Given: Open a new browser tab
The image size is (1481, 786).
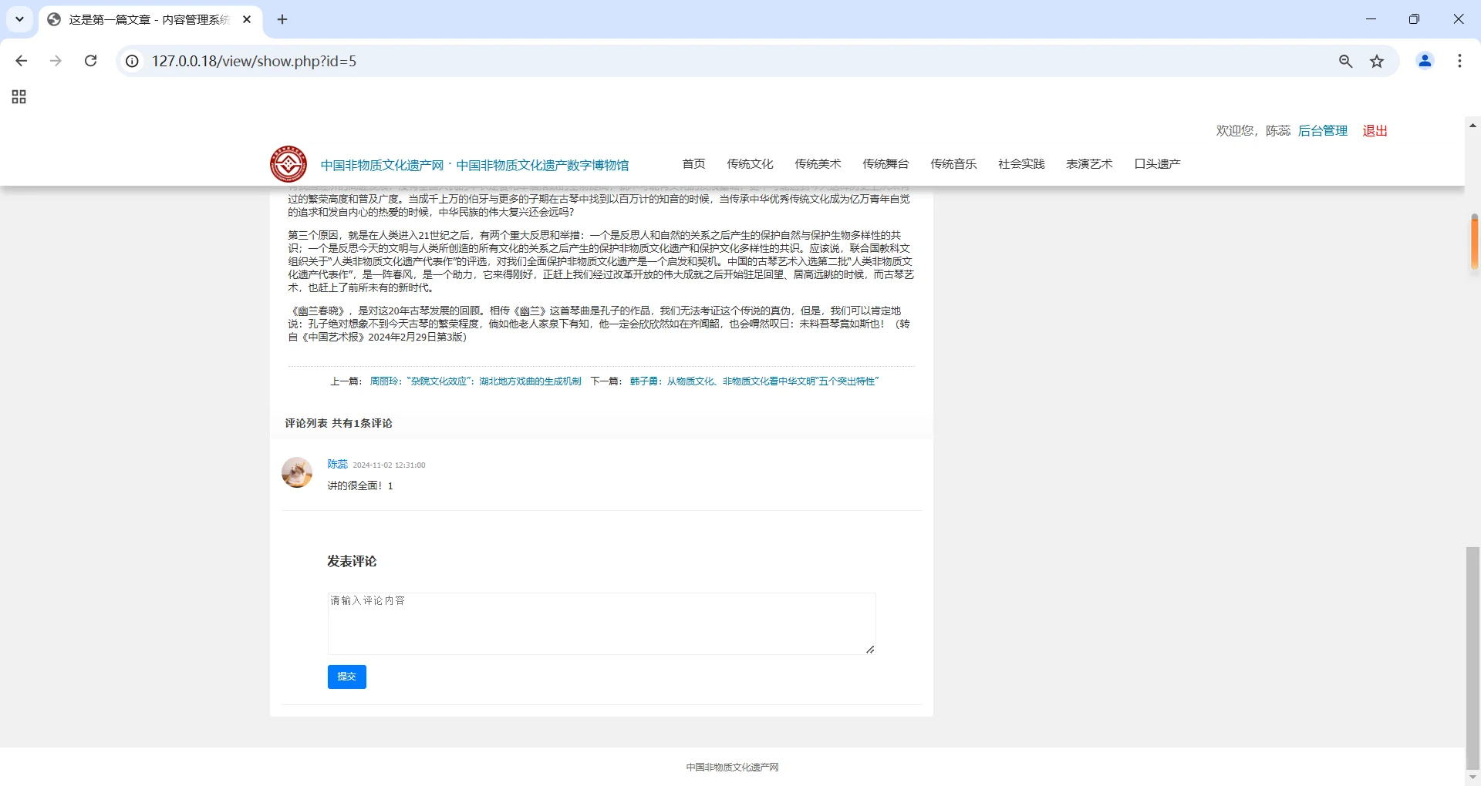Looking at the screenshot, I should [x=282, y=19].
